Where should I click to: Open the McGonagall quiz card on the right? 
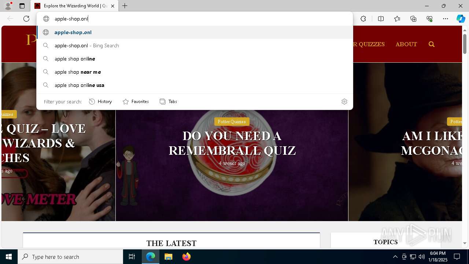pyautogui.click(x=405, y=142)
